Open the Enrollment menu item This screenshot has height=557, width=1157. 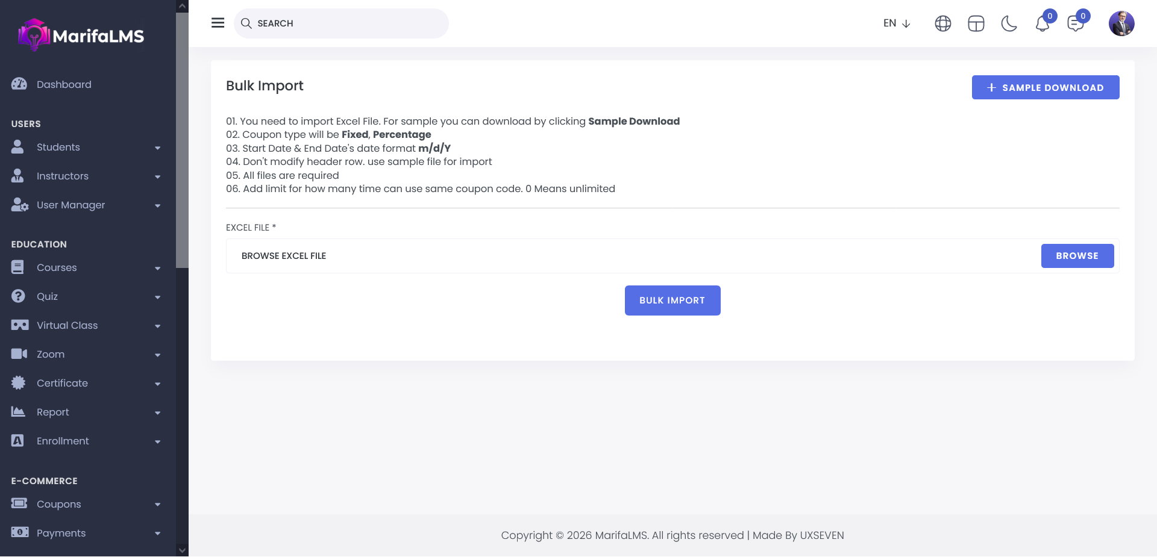coord(63,441)
